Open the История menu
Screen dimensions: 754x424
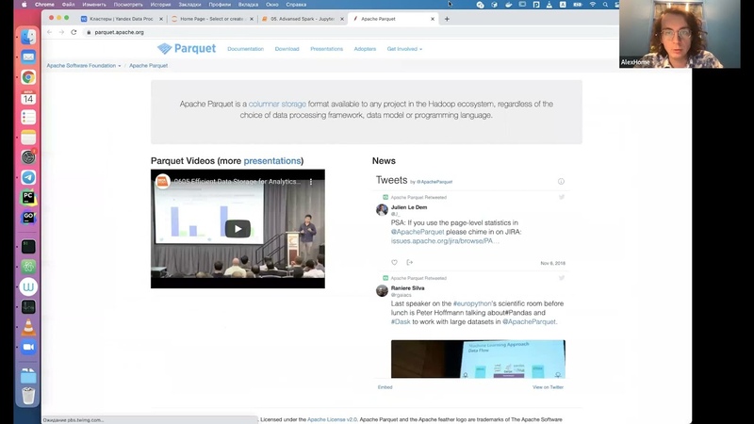pyautogui.click(x=160, y=5)
